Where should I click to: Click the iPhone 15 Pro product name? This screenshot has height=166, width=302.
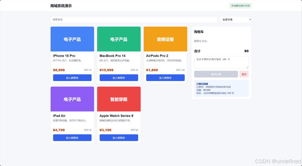[x=64, y=56]
